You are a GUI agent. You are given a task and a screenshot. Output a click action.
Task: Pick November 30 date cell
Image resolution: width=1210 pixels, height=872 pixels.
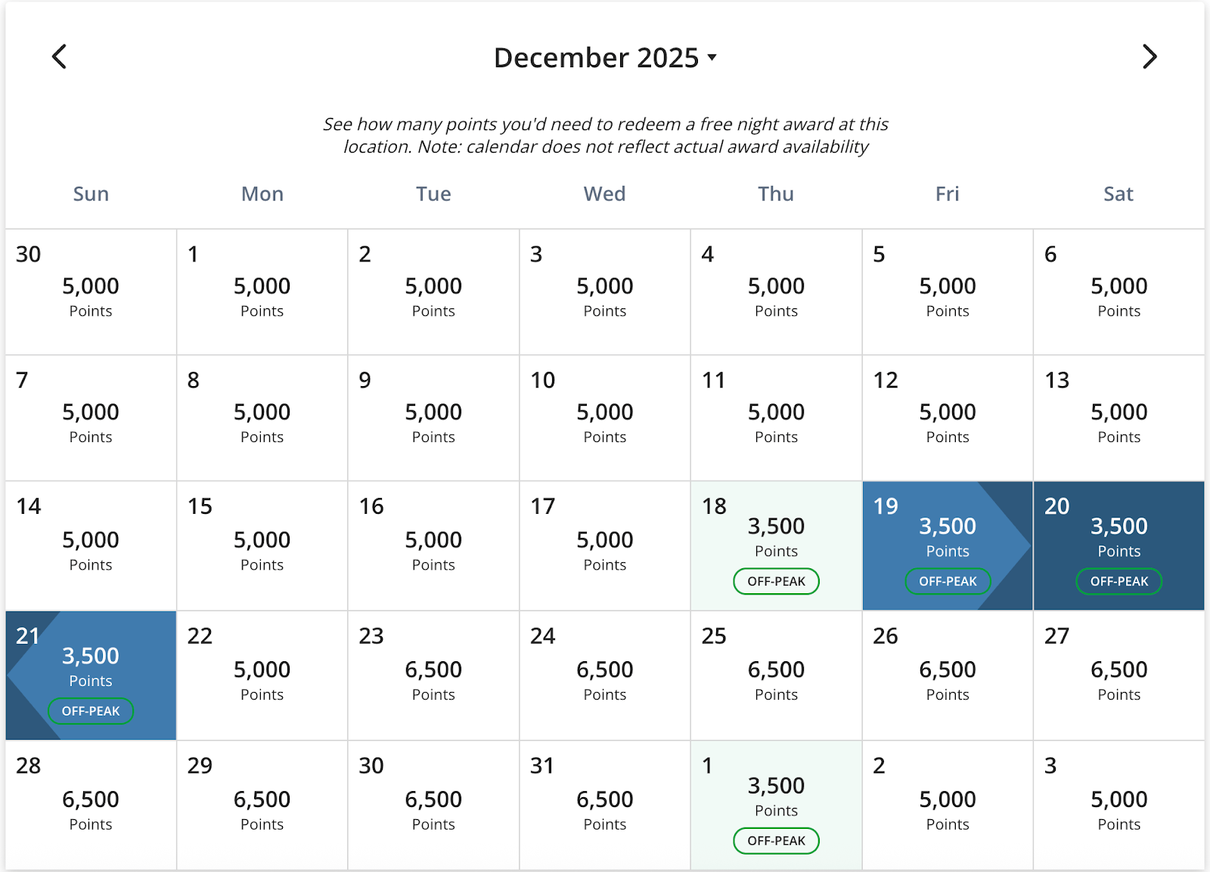(91, 292)
